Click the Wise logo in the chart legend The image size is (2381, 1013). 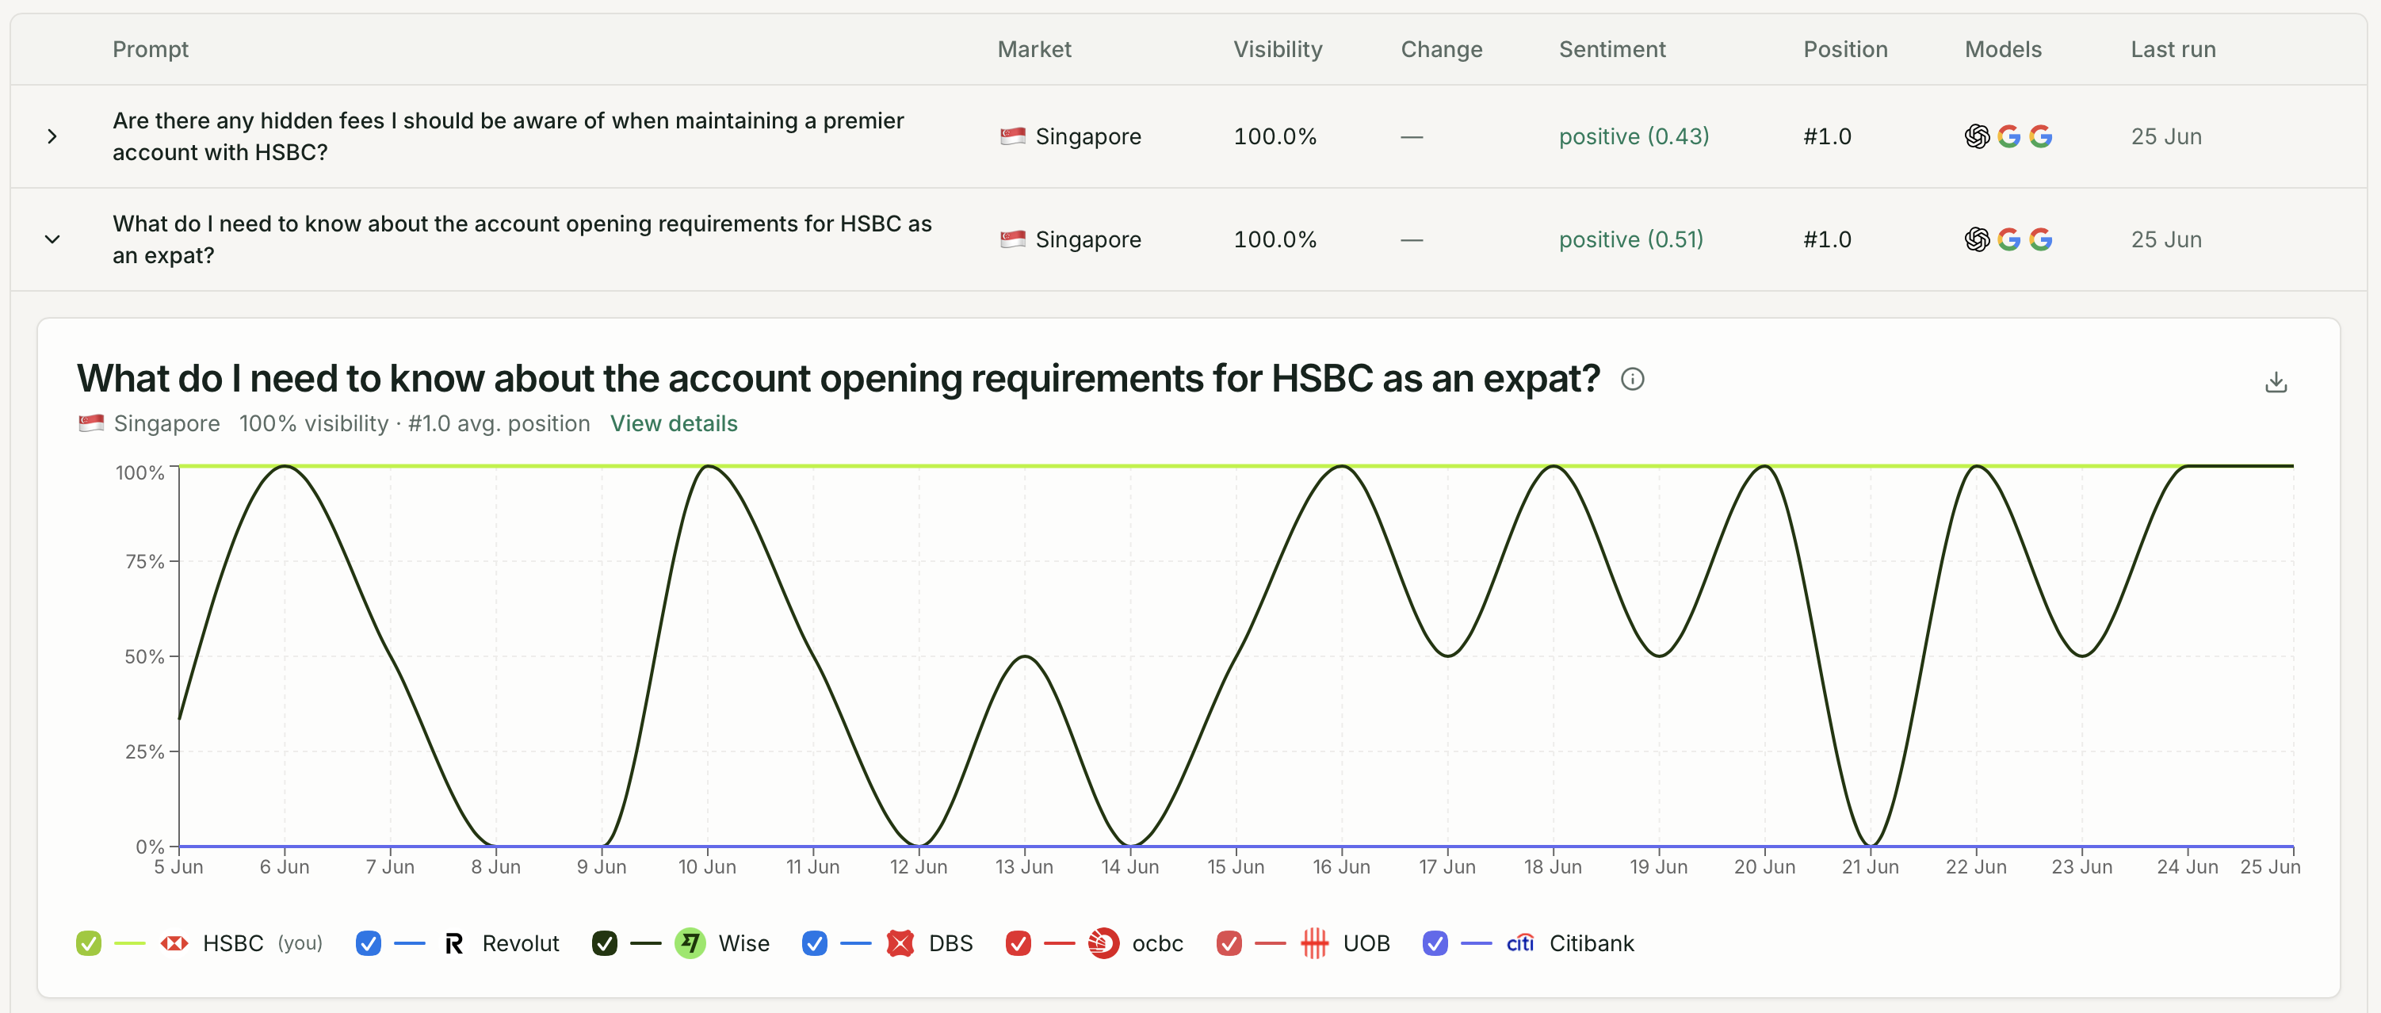[690, 942]
